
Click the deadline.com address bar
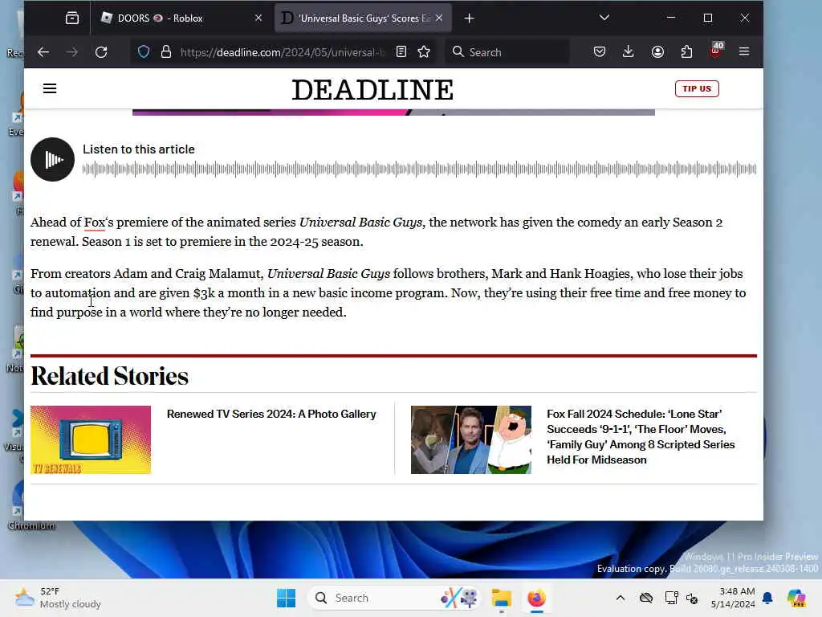coord(282,52)
